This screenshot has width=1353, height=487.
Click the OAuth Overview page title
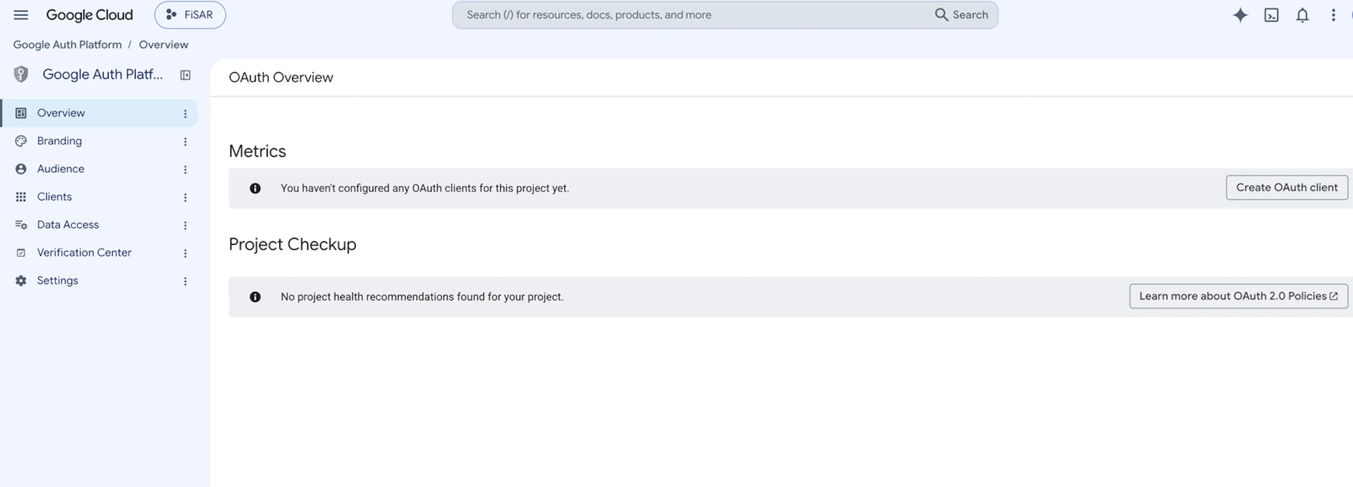[281, 77]
